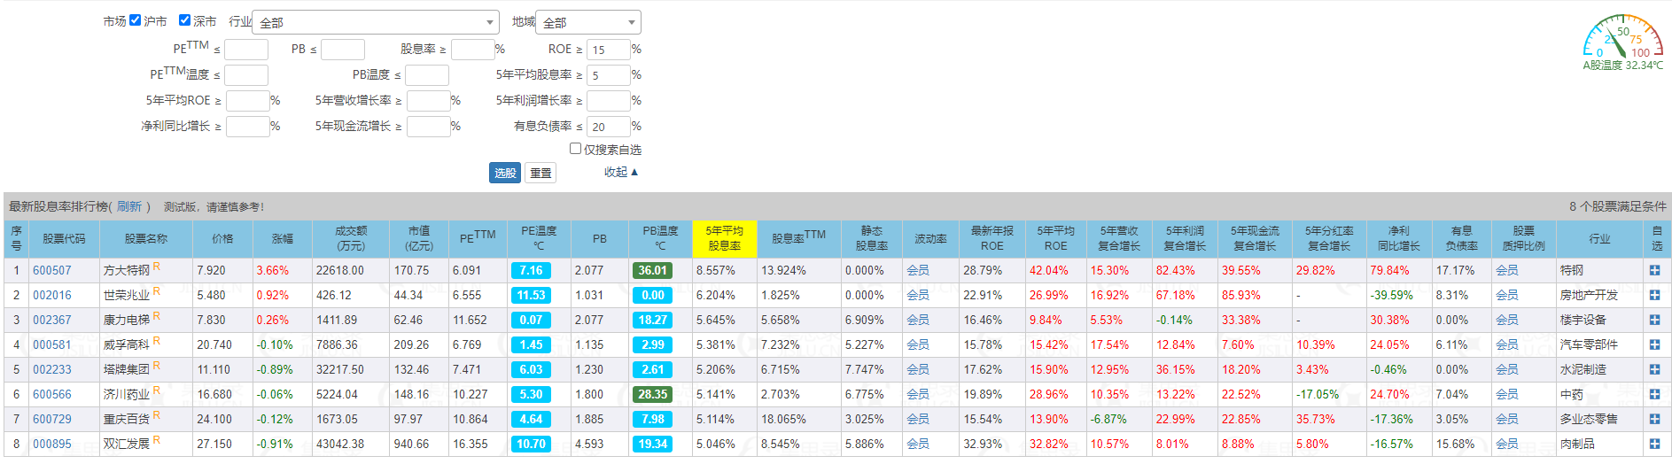1672x464 pixels.
Task: Click the ROE ≥ input field
Action: pyautogui.click(x=608, y=50)
